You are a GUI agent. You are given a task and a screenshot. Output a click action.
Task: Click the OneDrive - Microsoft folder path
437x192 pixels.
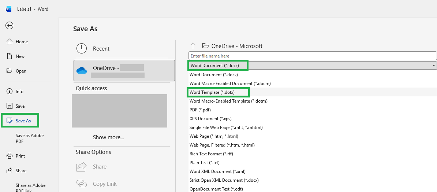point(232,46)
